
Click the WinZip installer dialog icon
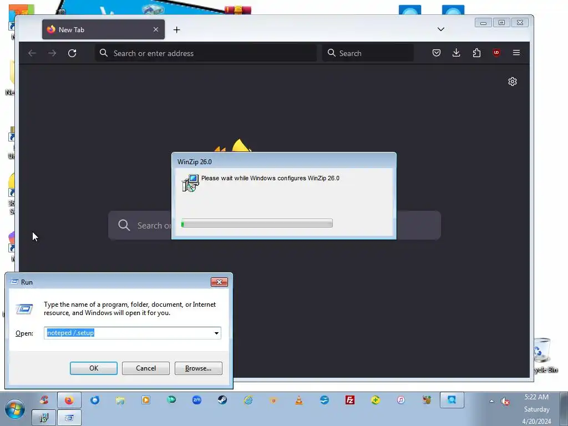coord(190,183)
